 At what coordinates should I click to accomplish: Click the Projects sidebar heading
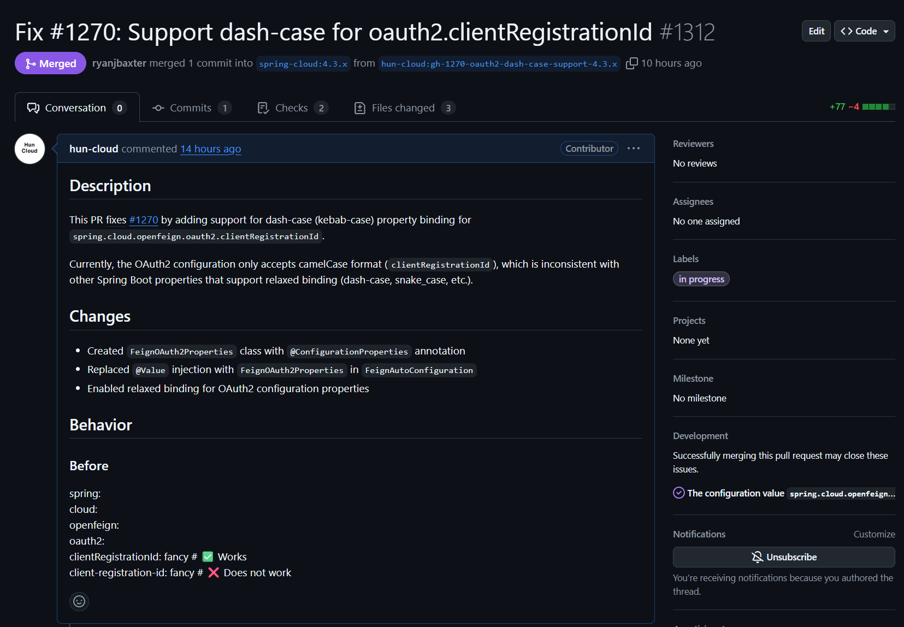click(x=689, y=321)
